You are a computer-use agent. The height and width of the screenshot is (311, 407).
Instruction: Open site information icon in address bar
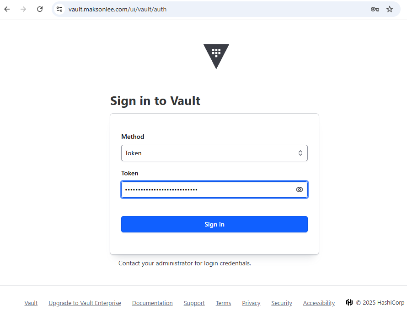[59, 9]
